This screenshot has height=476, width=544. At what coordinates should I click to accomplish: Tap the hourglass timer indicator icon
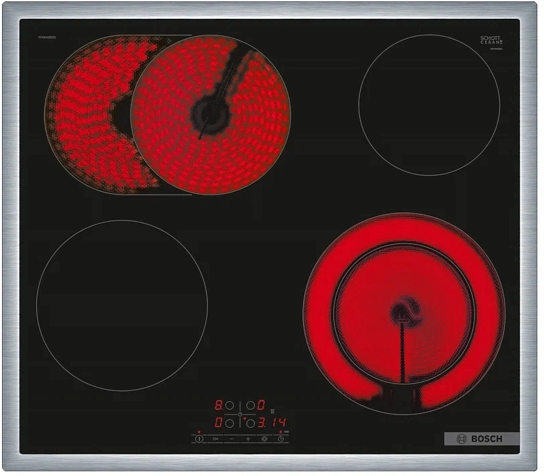(x=272, y=411)
